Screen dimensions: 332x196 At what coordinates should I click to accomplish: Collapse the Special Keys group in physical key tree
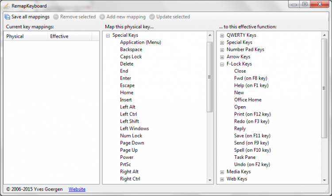108,35
